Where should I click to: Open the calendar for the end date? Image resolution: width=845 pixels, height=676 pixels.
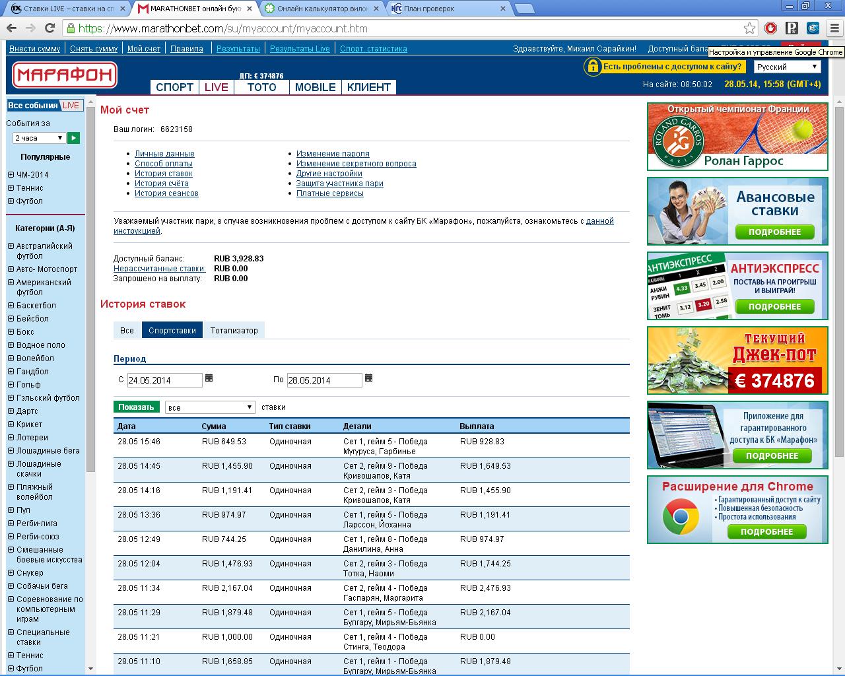[x=369, y=378]
